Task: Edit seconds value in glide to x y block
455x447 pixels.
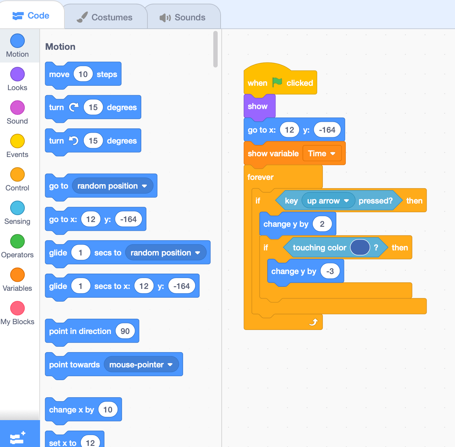Action: pos(81,286)
